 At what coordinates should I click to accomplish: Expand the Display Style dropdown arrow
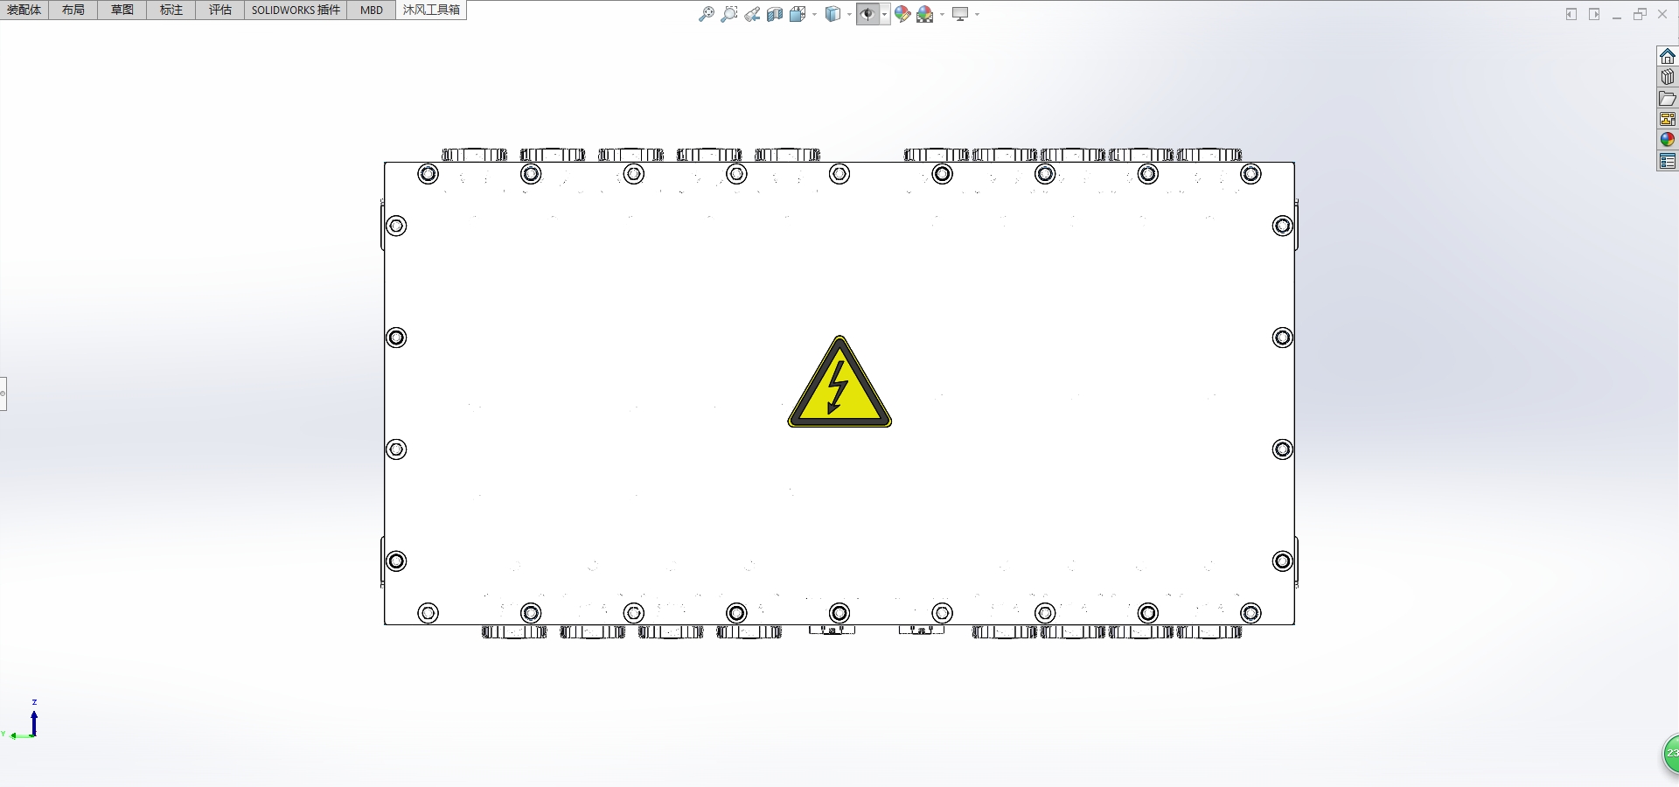(849, 14)
